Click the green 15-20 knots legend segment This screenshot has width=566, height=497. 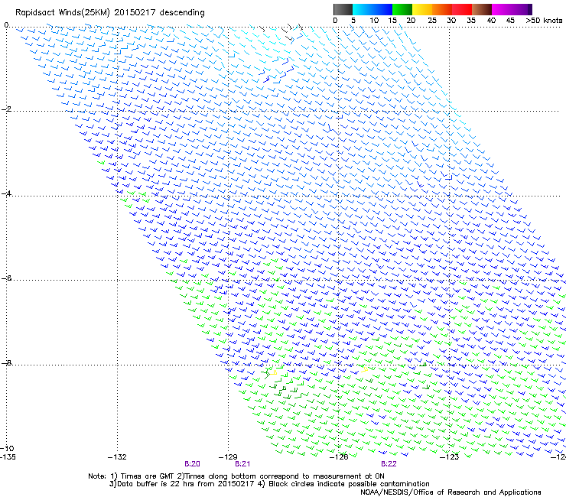(402, 9)
